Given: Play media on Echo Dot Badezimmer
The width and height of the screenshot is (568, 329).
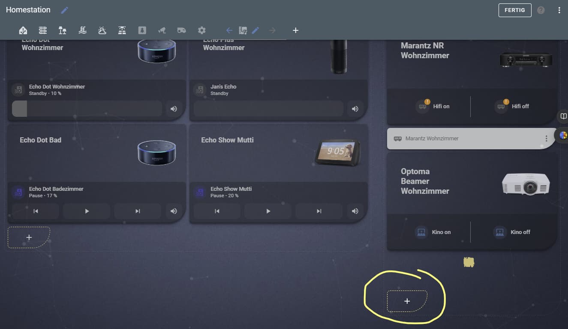Looking at the screenshot, I should tap(87, 211).
